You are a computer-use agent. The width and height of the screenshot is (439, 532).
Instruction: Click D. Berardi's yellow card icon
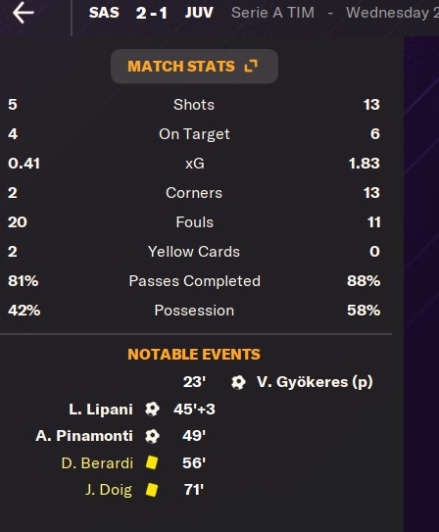click(152, 462)
